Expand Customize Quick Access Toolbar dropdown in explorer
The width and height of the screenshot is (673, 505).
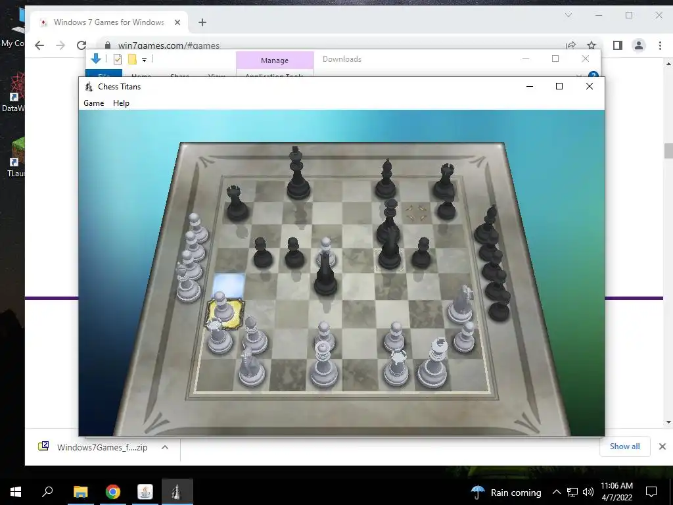144,60
